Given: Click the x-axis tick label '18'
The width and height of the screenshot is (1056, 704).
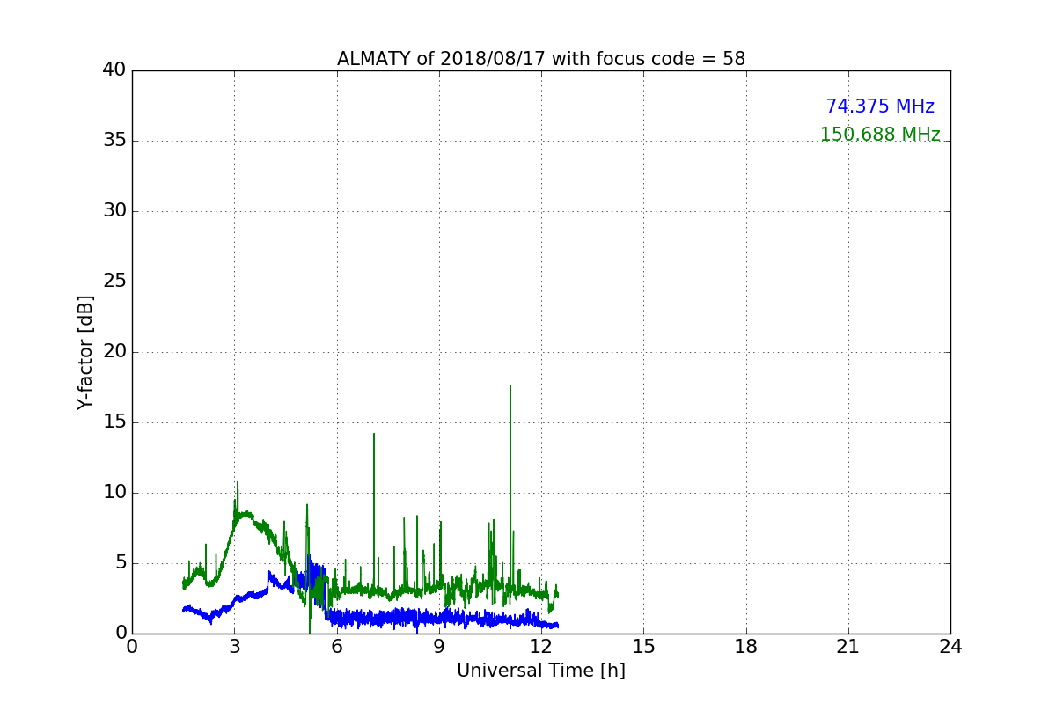Looking at the screenshot, I should coord(746,646).
